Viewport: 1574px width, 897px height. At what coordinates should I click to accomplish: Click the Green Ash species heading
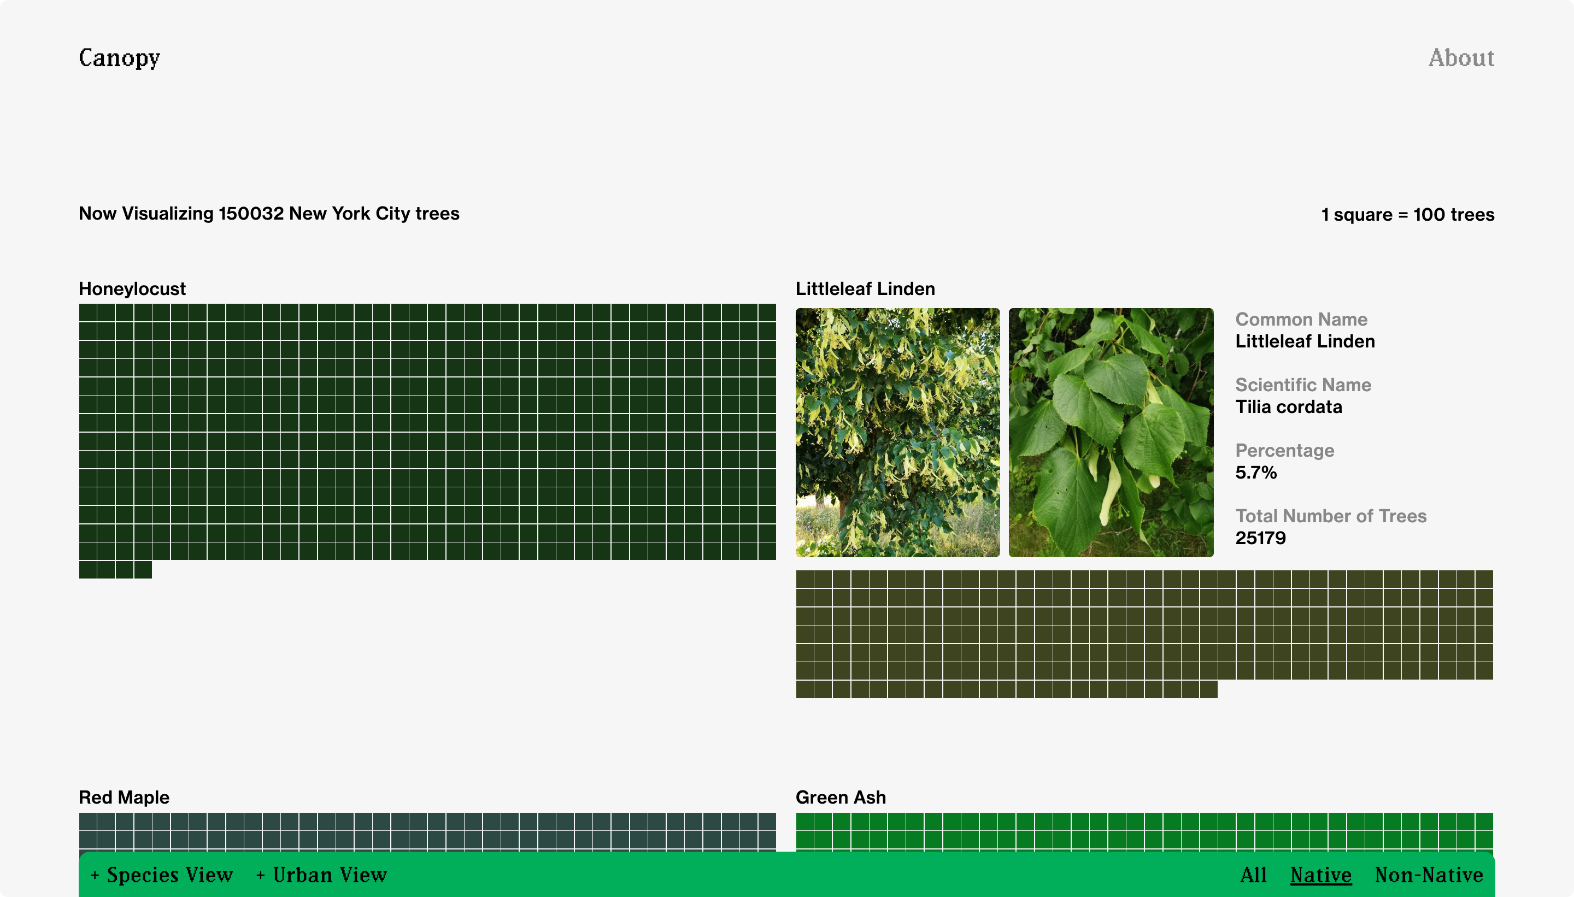click(841, 797)
